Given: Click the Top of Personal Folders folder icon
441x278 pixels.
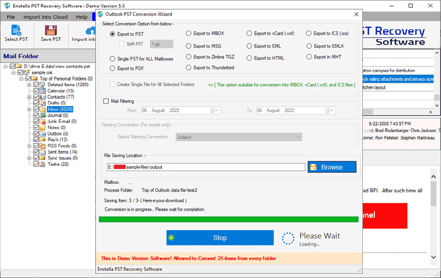Looking at the screenshot, I should [x=35, y=78].
